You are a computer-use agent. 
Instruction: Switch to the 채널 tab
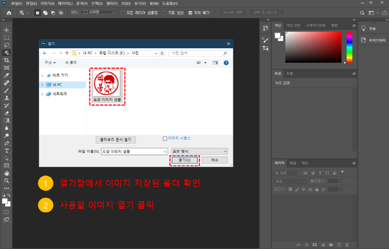click(293, 163)
